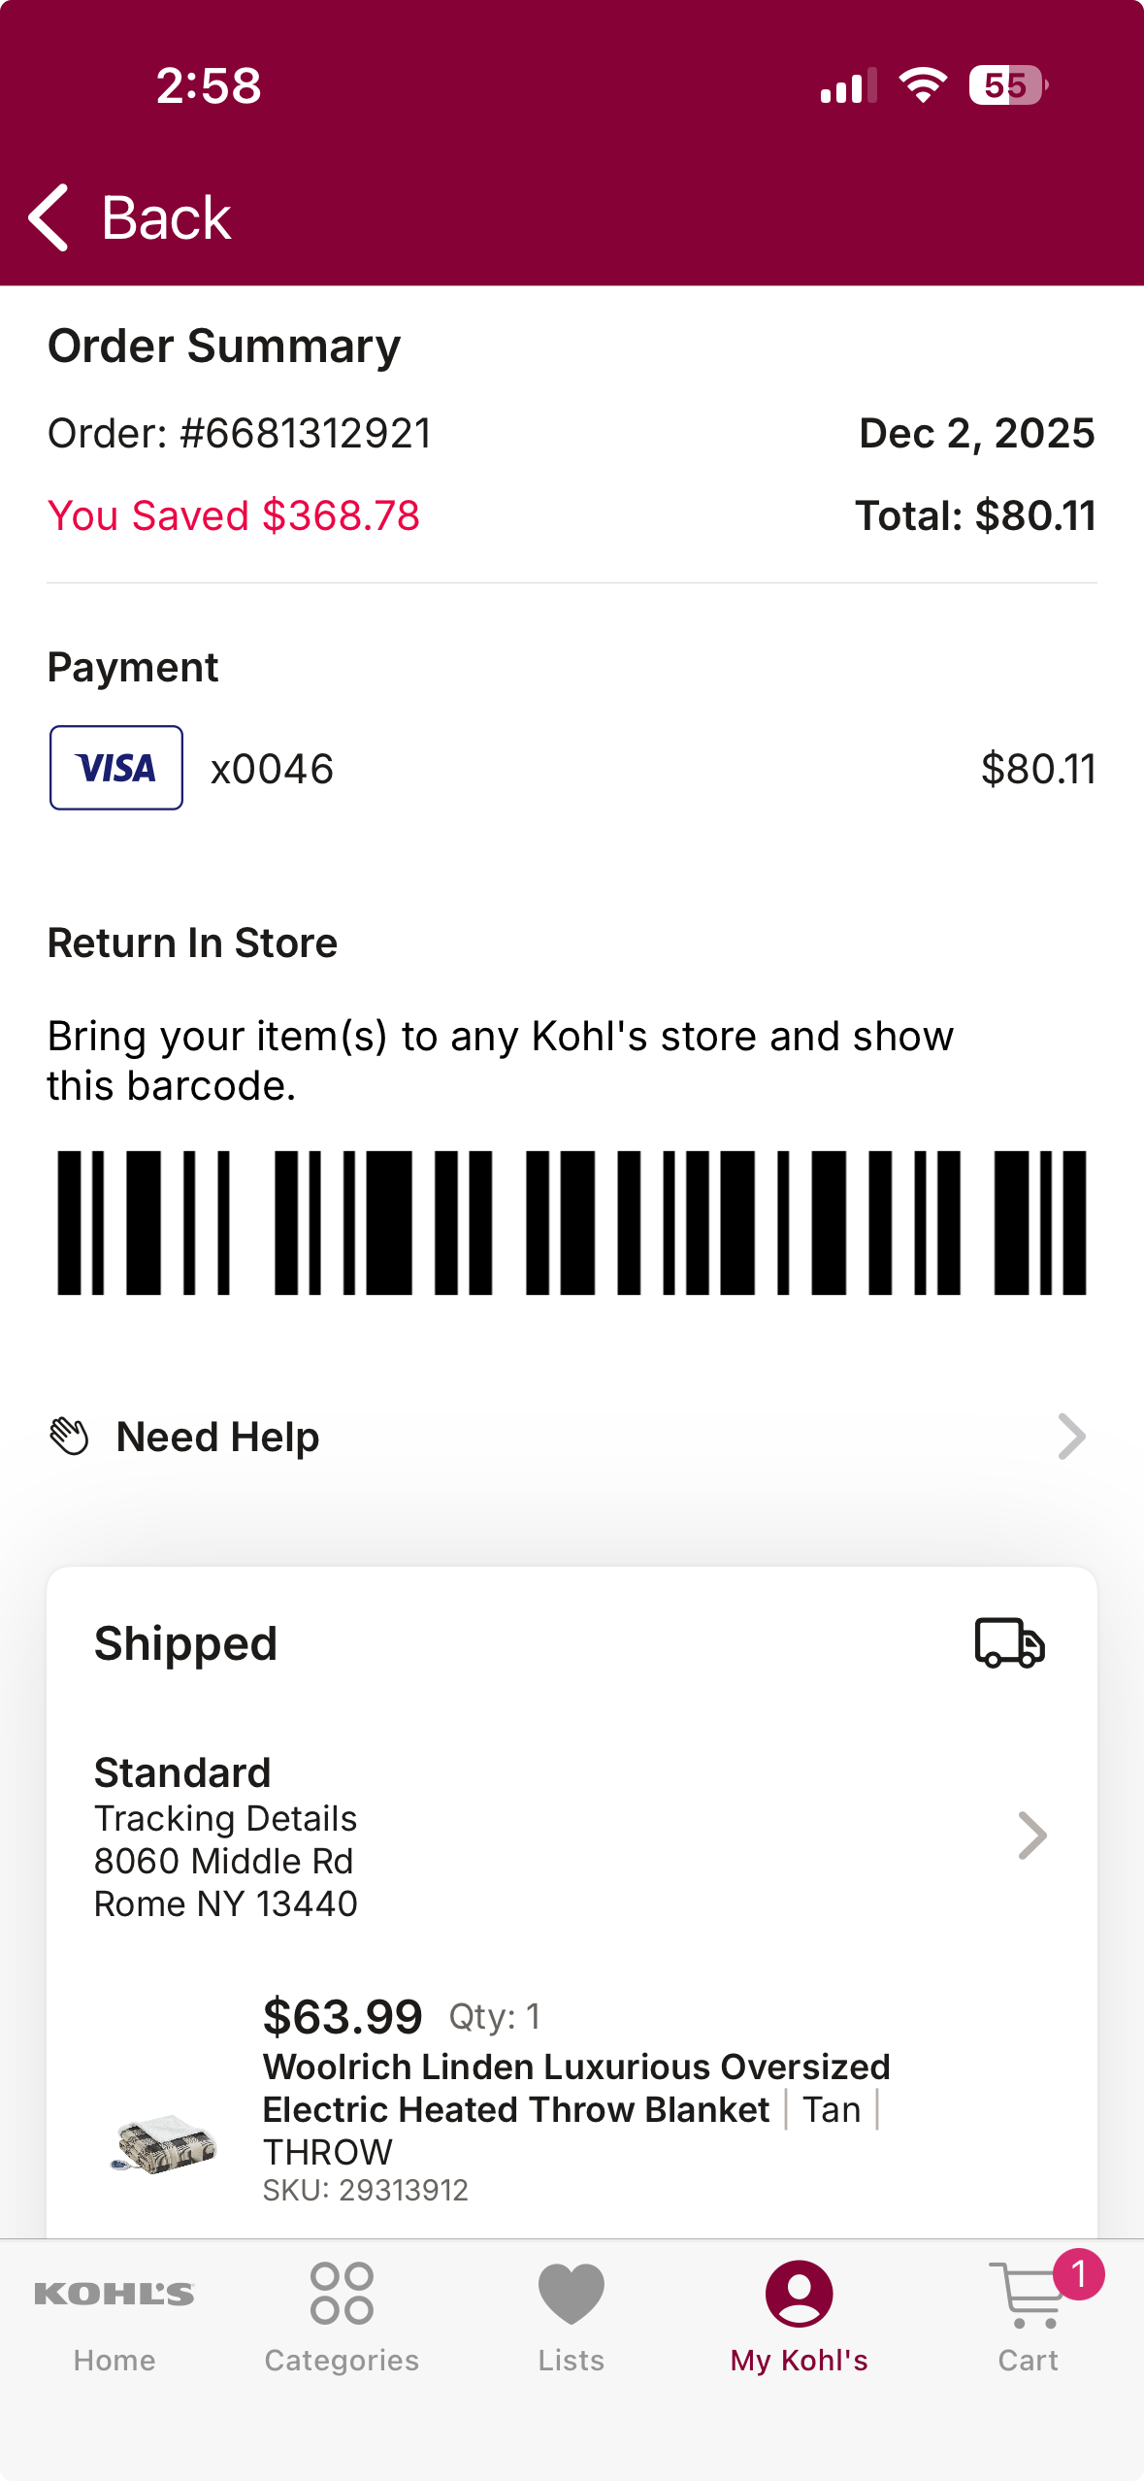Image resolution: width=1144 pixels, height=2481 pixels.
Task: Switch to the Lists tab label
Action: coord(572,2360)
